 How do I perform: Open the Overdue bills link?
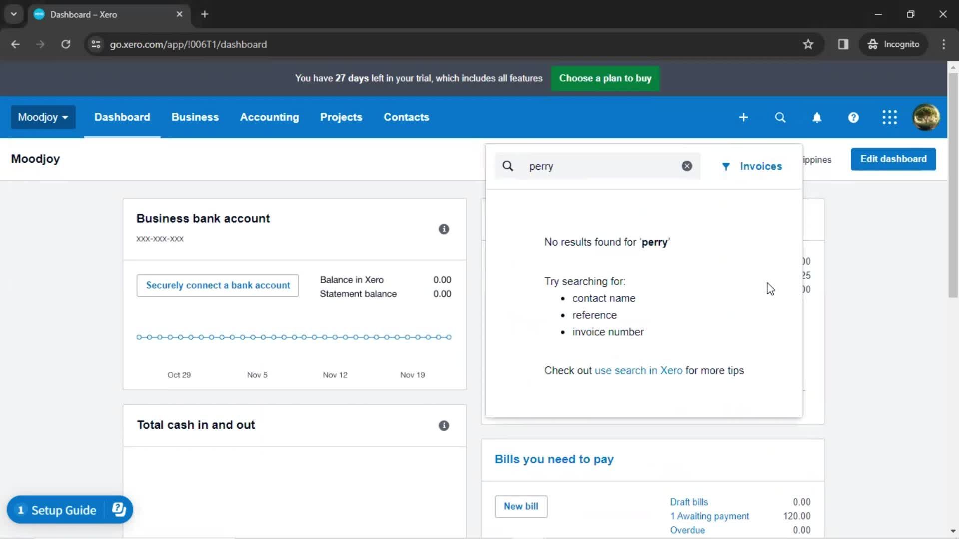tap(687, 530)
